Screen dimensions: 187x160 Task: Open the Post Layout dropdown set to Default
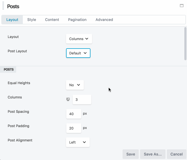78,53
